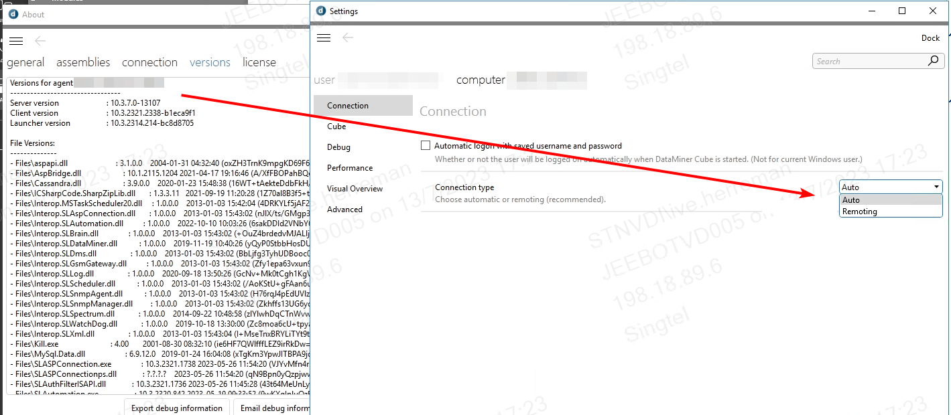Image resolution: width=951 pixels, height=415 pixels.
Task: Click the Files\Interop.SLAutomation.dll row
Action: coord(160,224)
